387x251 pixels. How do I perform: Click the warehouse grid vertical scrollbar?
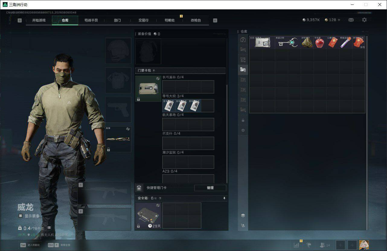(367, 133)
